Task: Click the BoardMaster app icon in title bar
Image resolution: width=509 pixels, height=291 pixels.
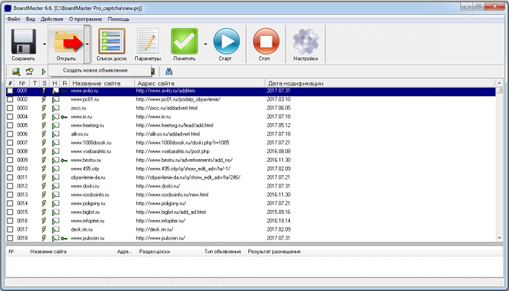Action: 7,7
